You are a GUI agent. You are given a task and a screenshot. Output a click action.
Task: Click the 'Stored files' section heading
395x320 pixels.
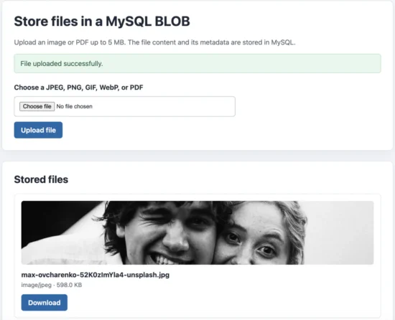pos(41,179)
